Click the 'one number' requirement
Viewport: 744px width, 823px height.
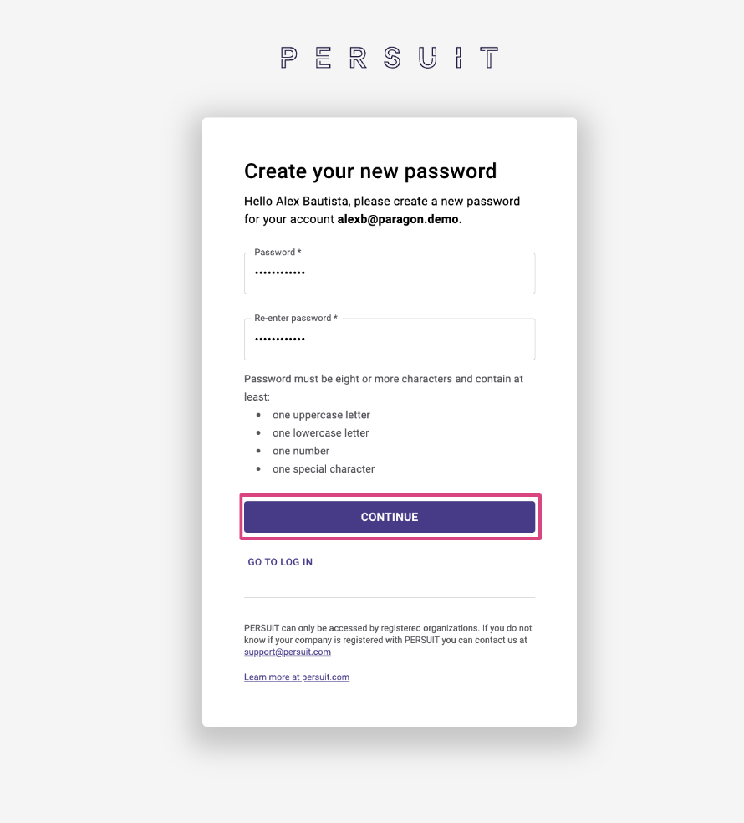pyautogui.click(x=301, y=451)
